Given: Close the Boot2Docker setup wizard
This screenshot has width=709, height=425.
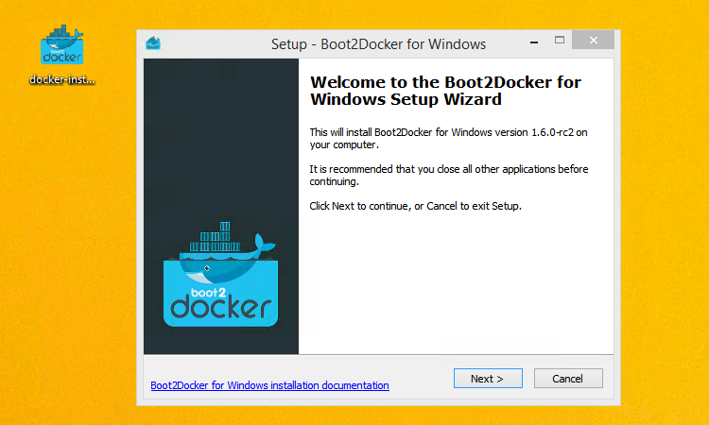Looking at the screenshot, I should pyautogui.click(x=594, y=41).
